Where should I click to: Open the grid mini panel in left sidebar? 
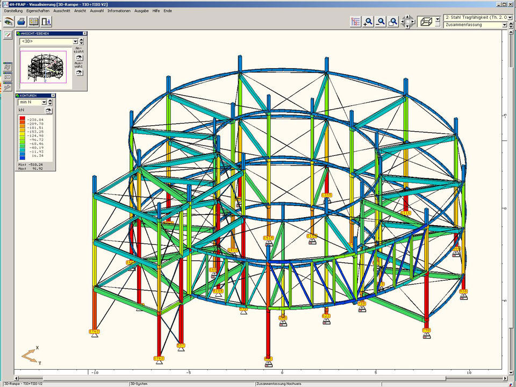(x=8, y=67)
